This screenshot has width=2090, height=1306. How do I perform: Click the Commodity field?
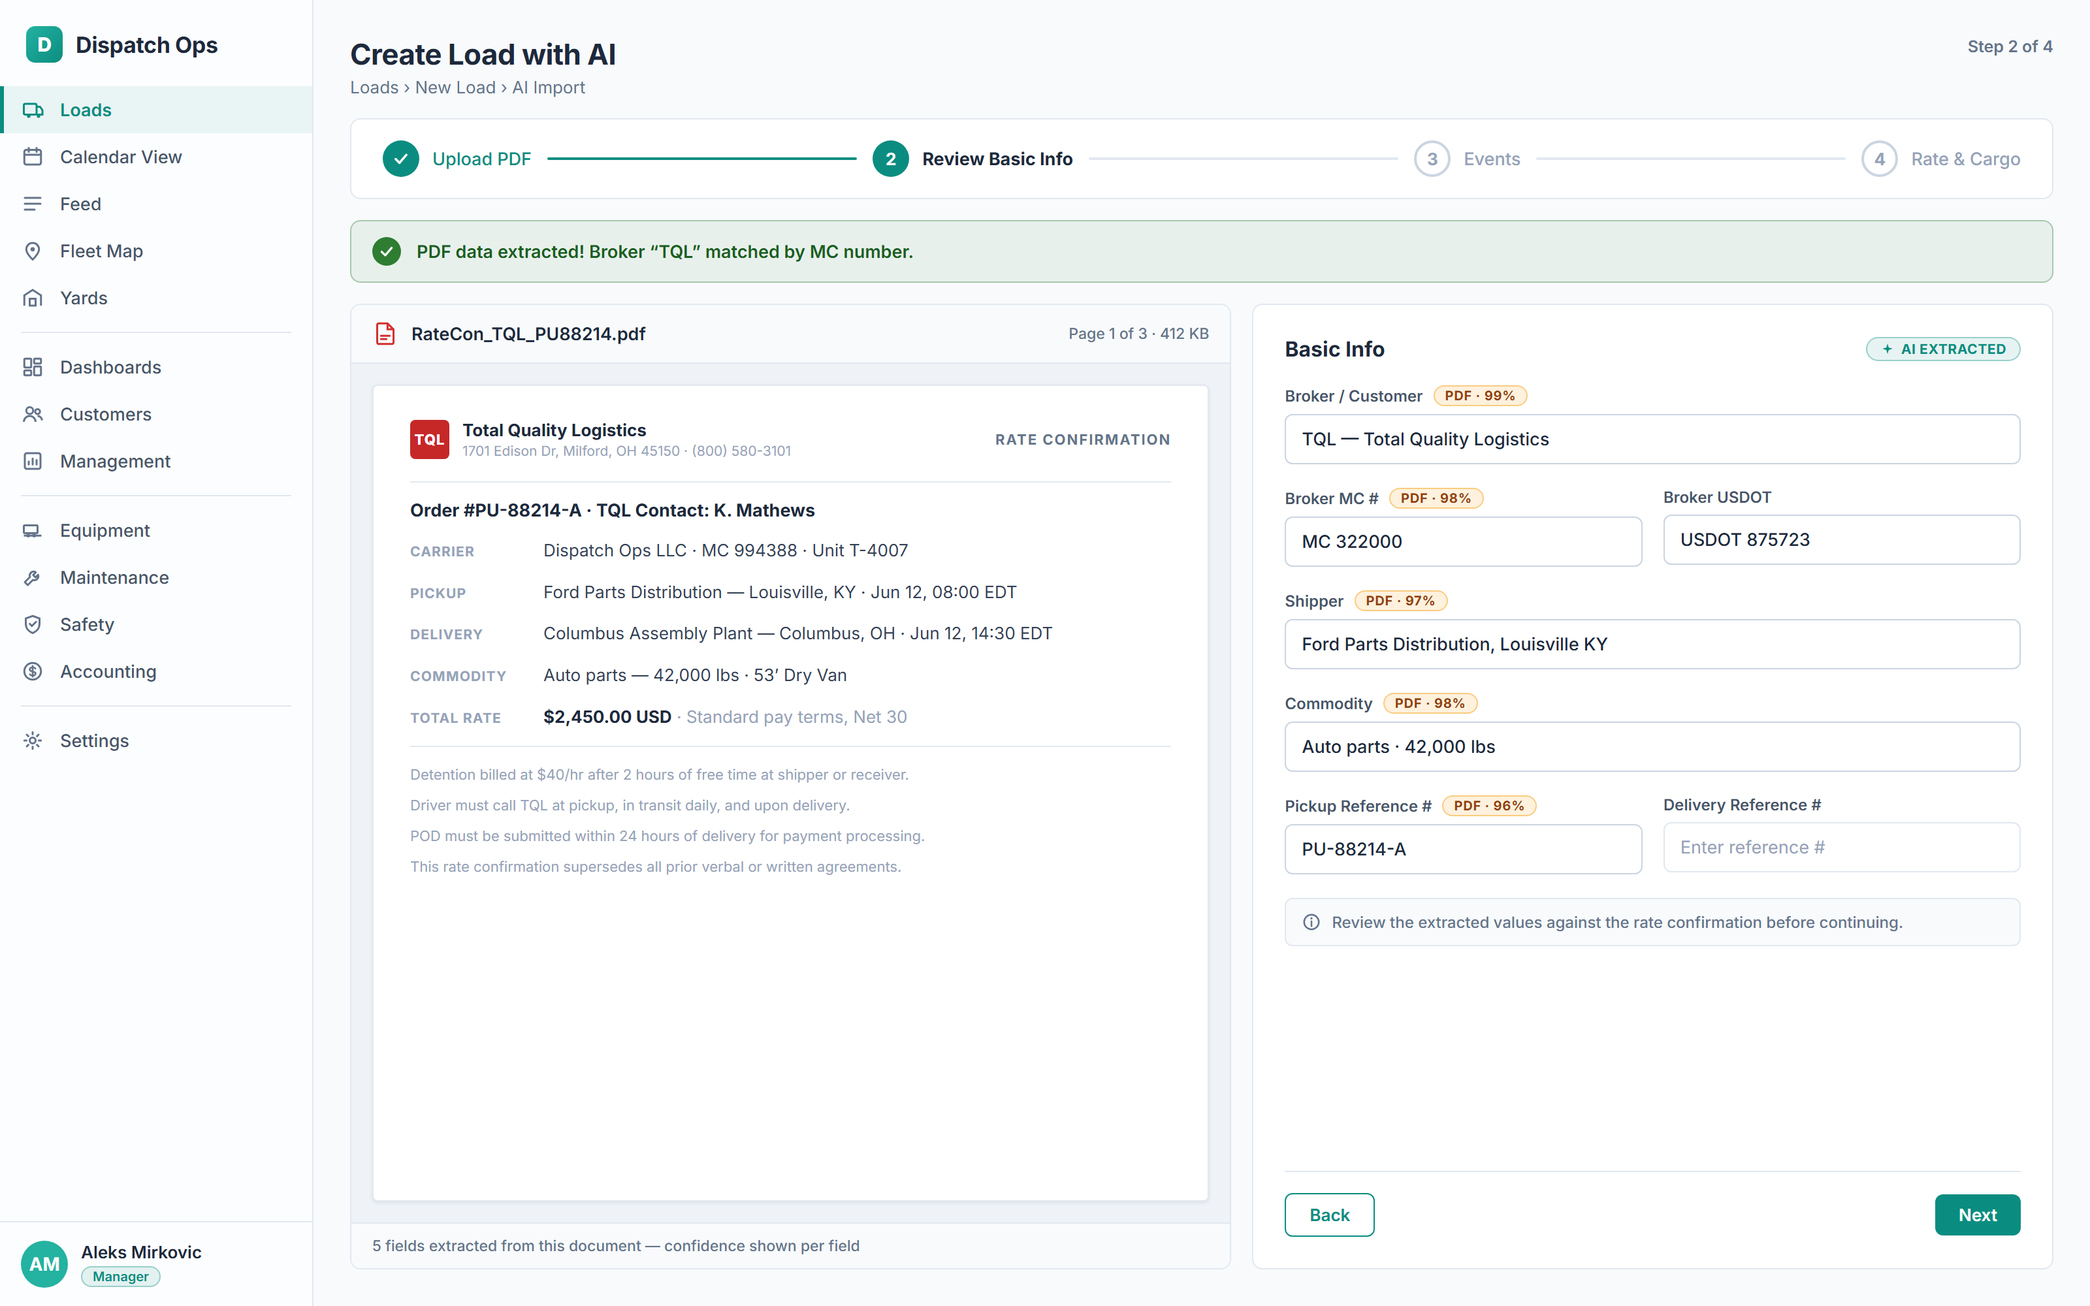[1651, 746]
